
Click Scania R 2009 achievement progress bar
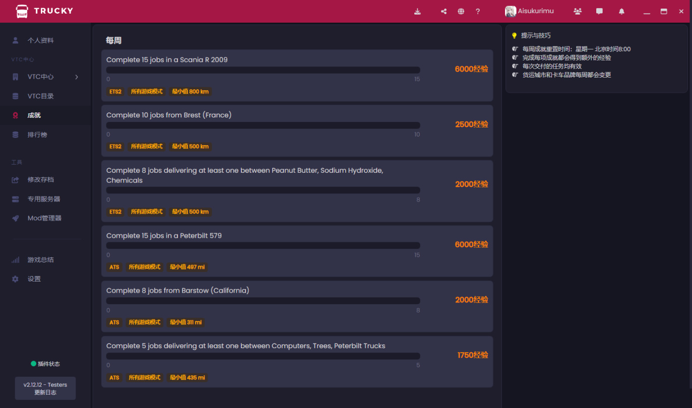tap(263, 70)
